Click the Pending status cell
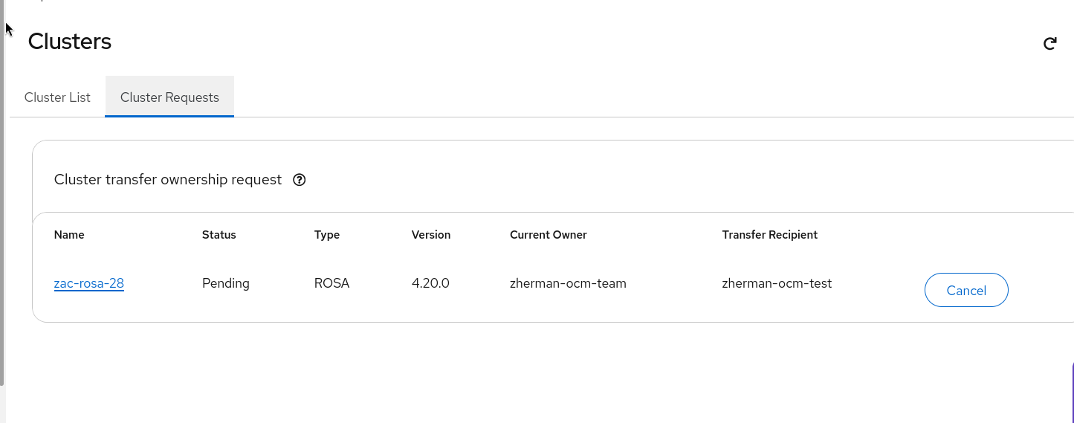 tap(226, 283)
